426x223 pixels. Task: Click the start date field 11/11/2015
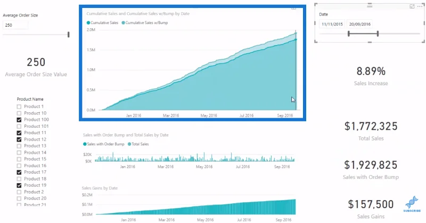(x=332, y=24)
